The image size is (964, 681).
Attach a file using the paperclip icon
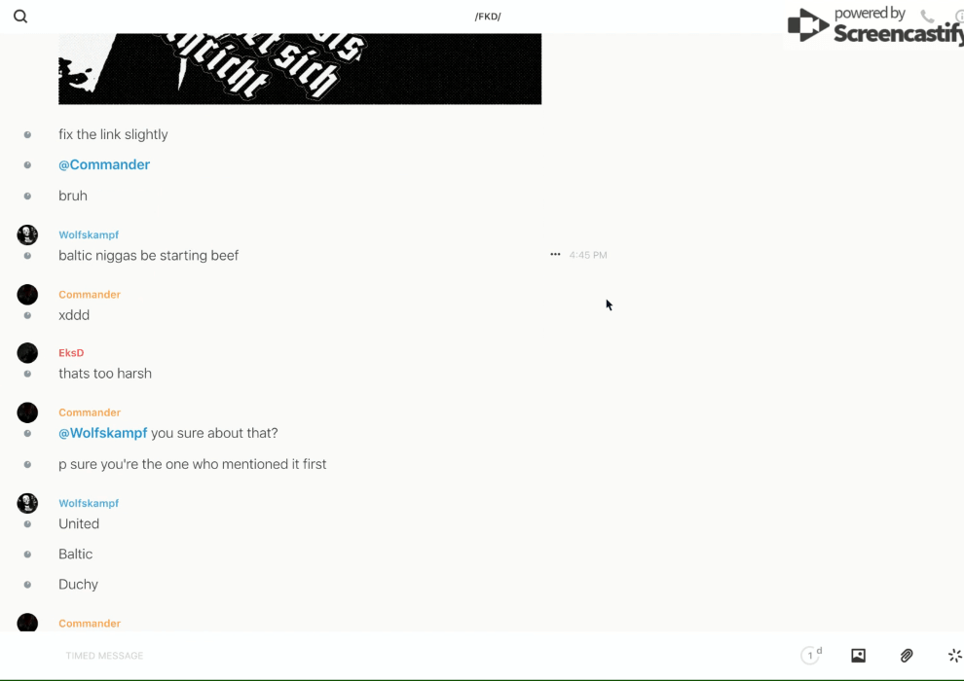tap(907, 655)
